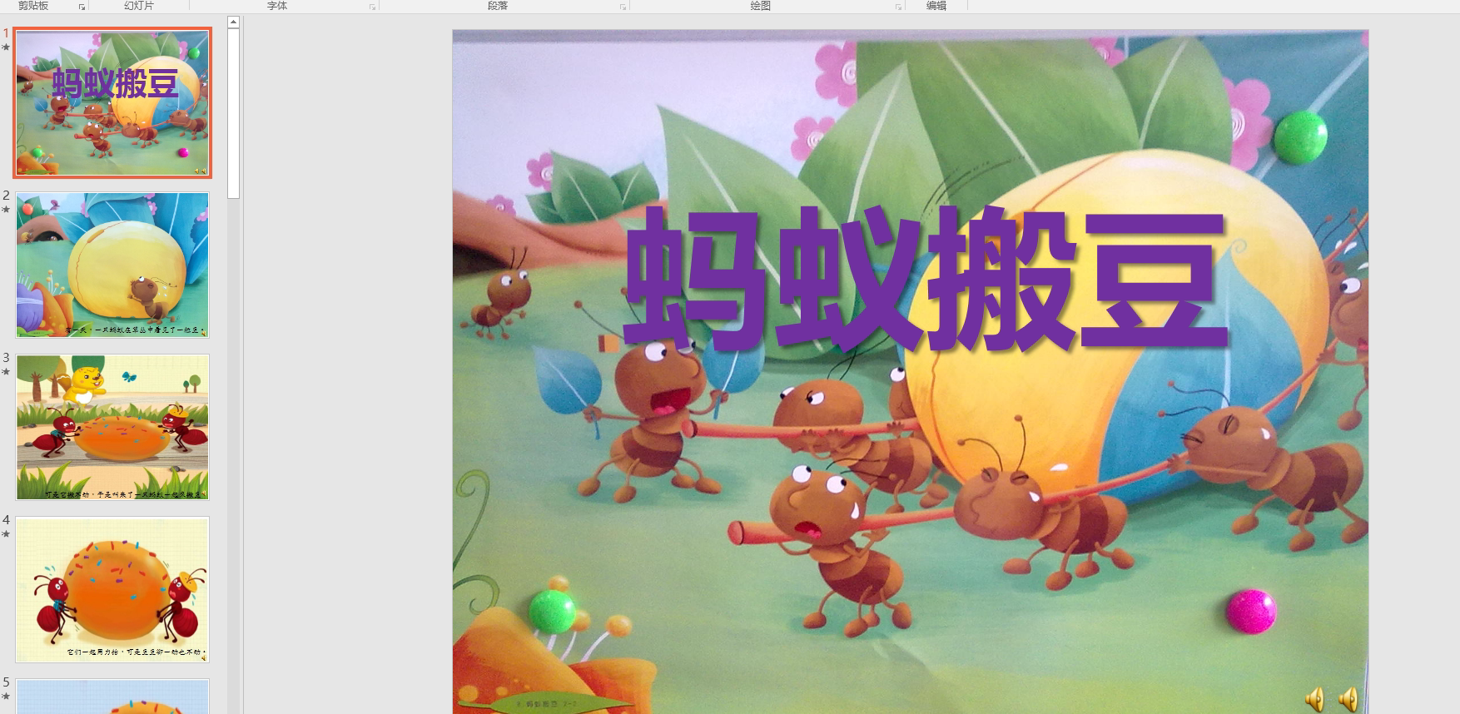Select slide 2 thumbnail with yellow bean
Screen dimensions: 1460x714
point(112,265)
